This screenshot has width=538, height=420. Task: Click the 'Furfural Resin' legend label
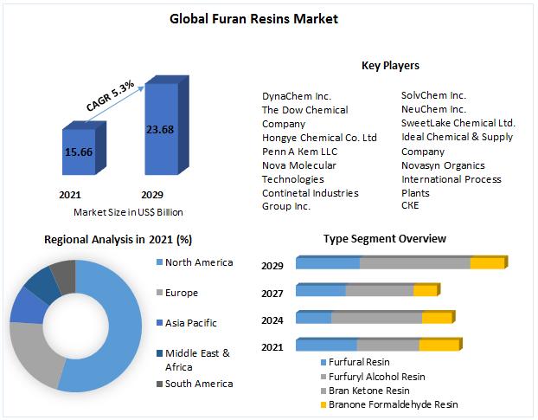(359, 362)
